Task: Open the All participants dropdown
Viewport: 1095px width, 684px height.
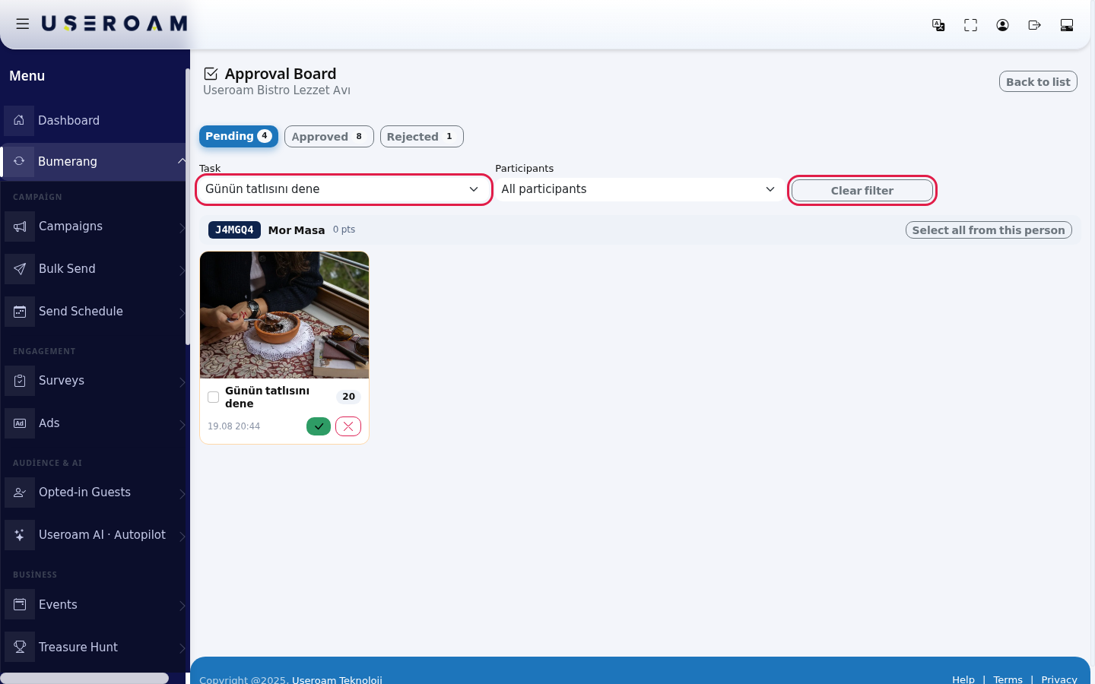Action: pos(639,189)
